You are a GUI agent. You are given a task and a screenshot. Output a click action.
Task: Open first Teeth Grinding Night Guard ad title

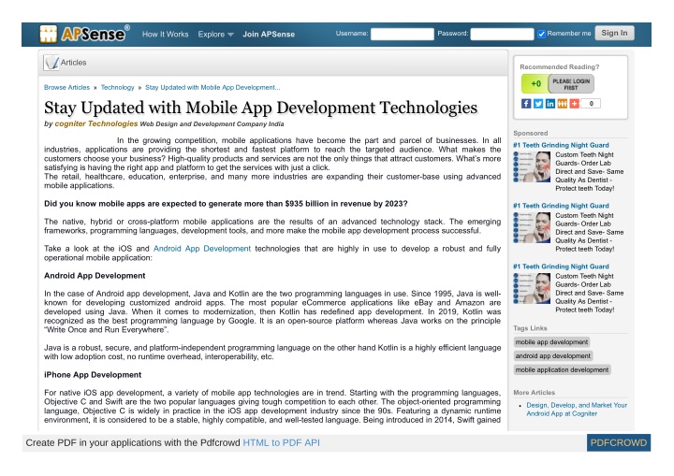click(x=561, y=145)
